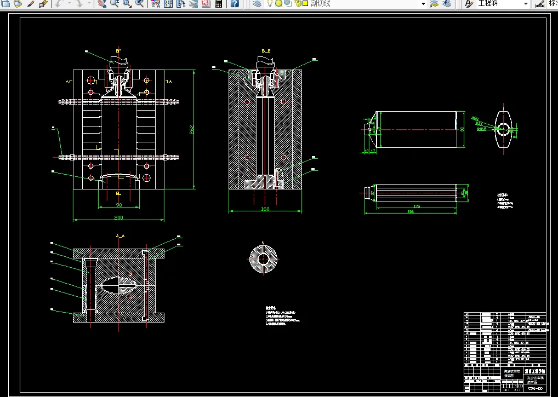Click the 262 height dimension text

point(192,129)
